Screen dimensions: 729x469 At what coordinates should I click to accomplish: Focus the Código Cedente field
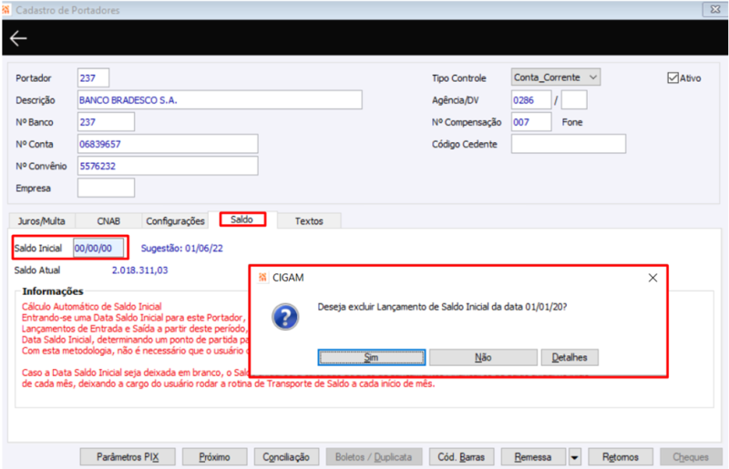pos(569,144)
